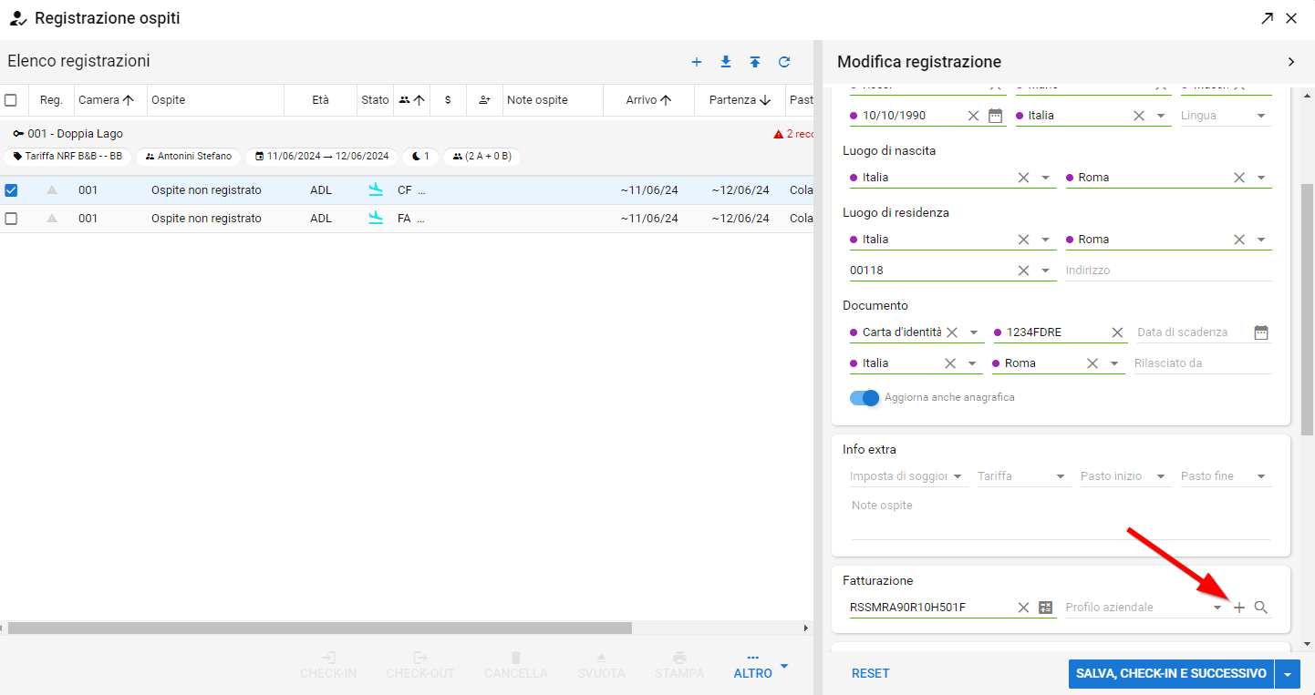
Task: Open the postal code 00118 dropdown
Action: 1046,271
